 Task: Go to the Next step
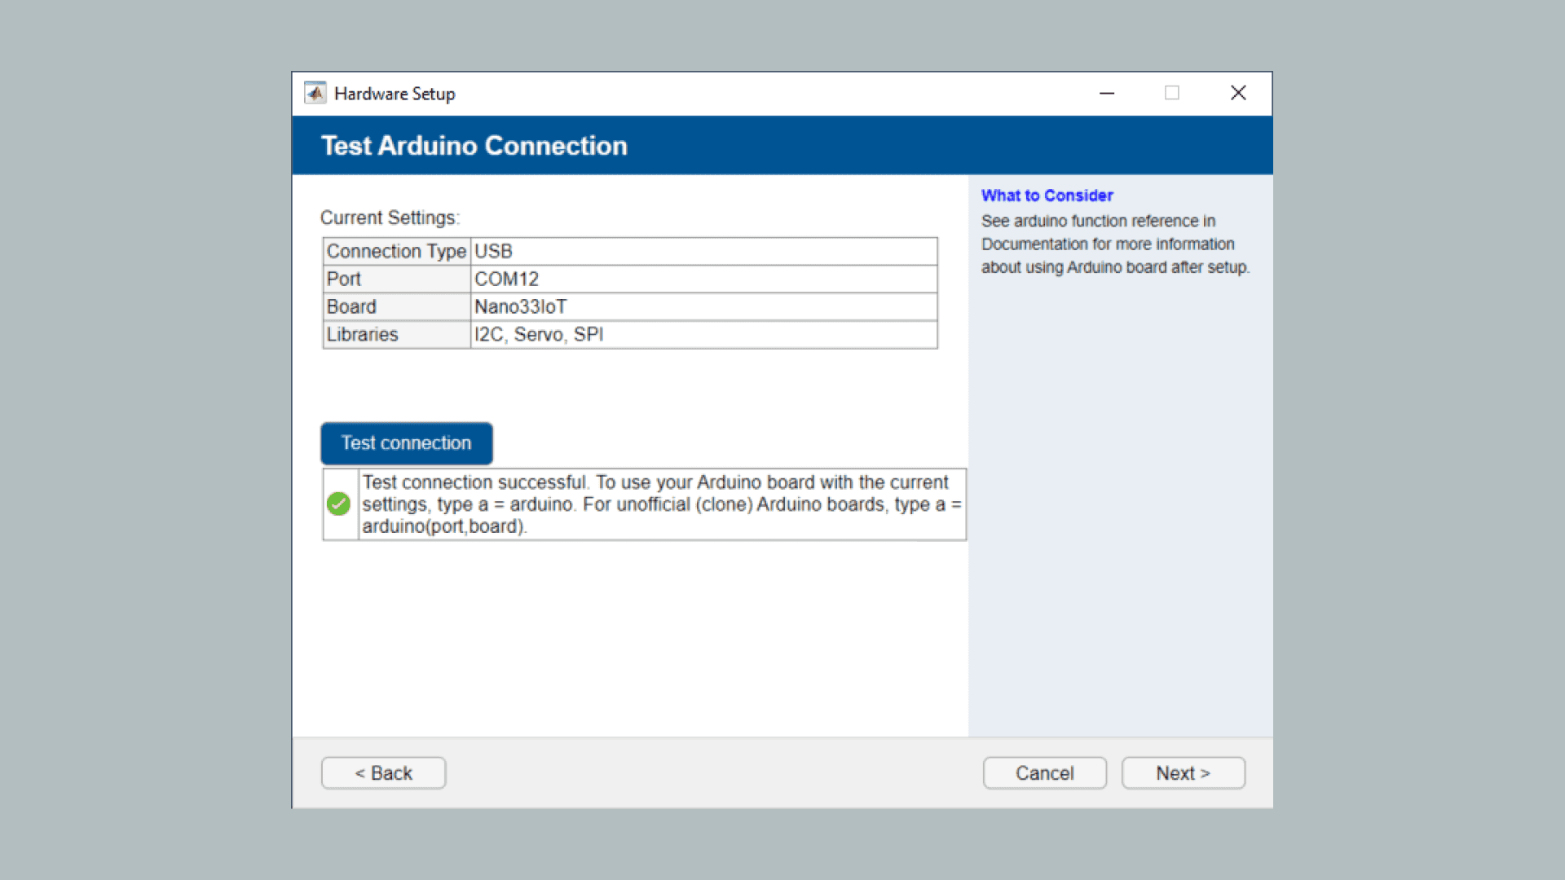[1183, 773]
